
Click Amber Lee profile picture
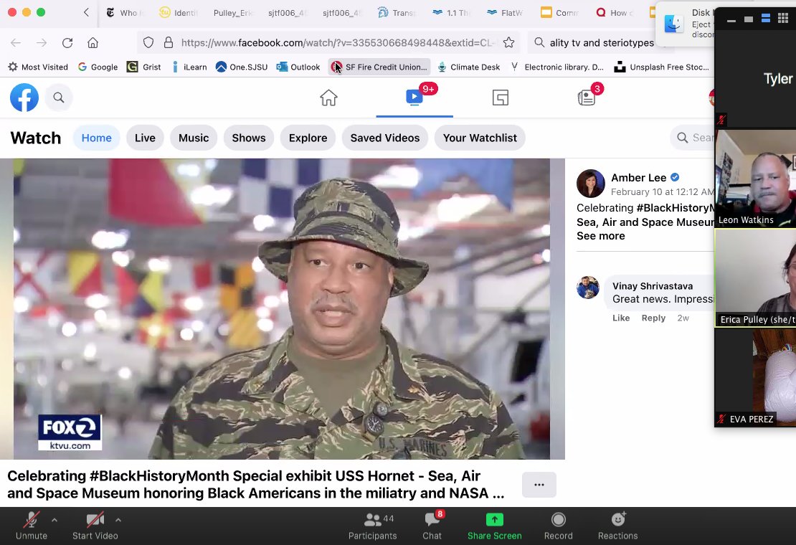tap(590, 184)
